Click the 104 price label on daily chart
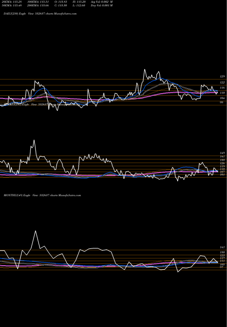 222,98
